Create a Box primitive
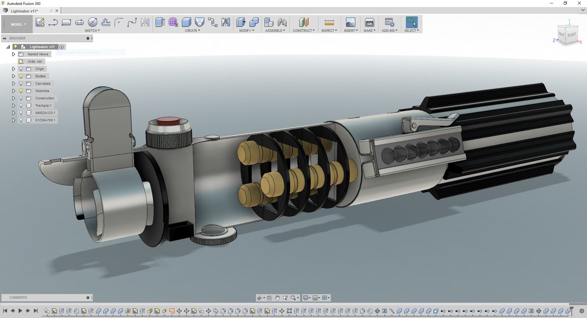 (x=186, y=22)
